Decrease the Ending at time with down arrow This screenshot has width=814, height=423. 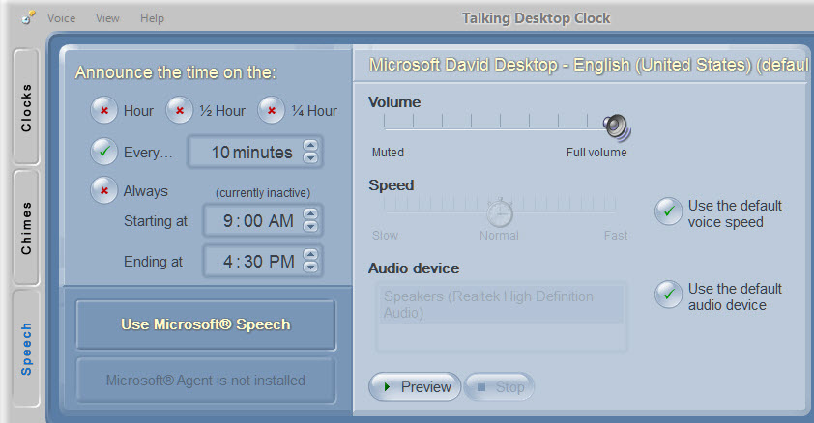click(x=310, y=267)
